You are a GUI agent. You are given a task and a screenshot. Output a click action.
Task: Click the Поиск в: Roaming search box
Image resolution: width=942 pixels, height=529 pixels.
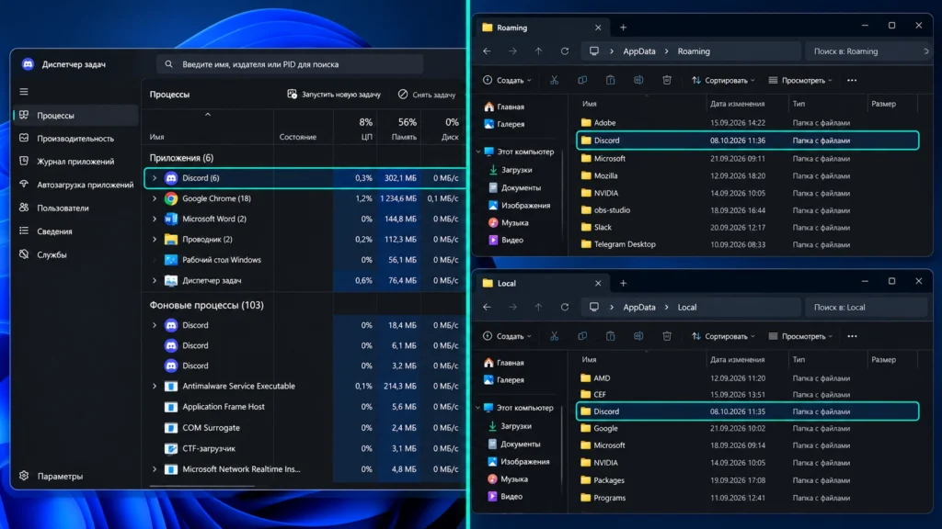point(867,51)
